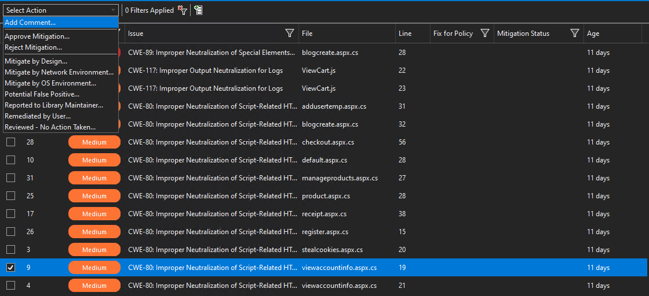Image resolution: width=649 pixels, height=296 pixels.
Task: Select the CWE-89 issue in blogcreate.aspx.cs
Action: click(x=212, y=53)
